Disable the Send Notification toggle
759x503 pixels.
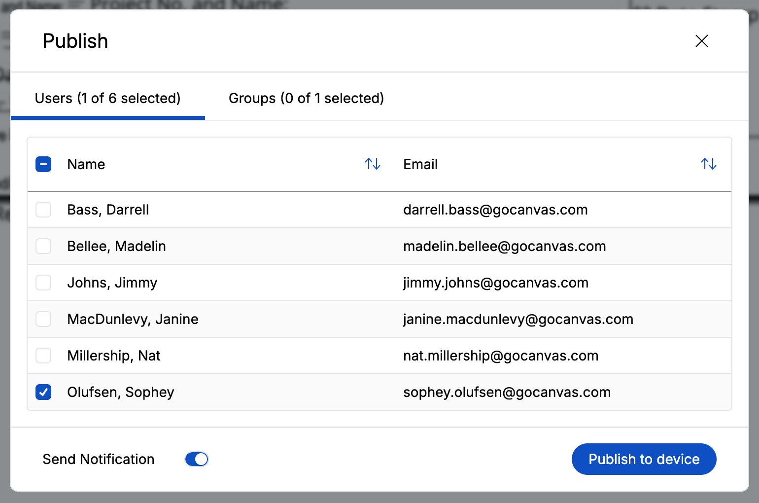[x=196, y=459]
